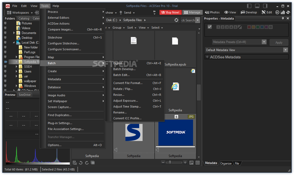Image resolution: width=294 pixels, height=175 pixels.
Task: Expand the Users folder in tree
Action: pyautogui.click(x=16, y=71)
